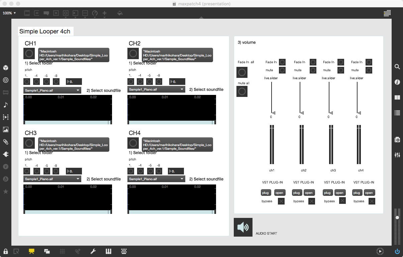Toggle CH1 pitch 1. button
Image resolution: width=403 pixels, height=257 pixels.
click(x=27, y=82)
